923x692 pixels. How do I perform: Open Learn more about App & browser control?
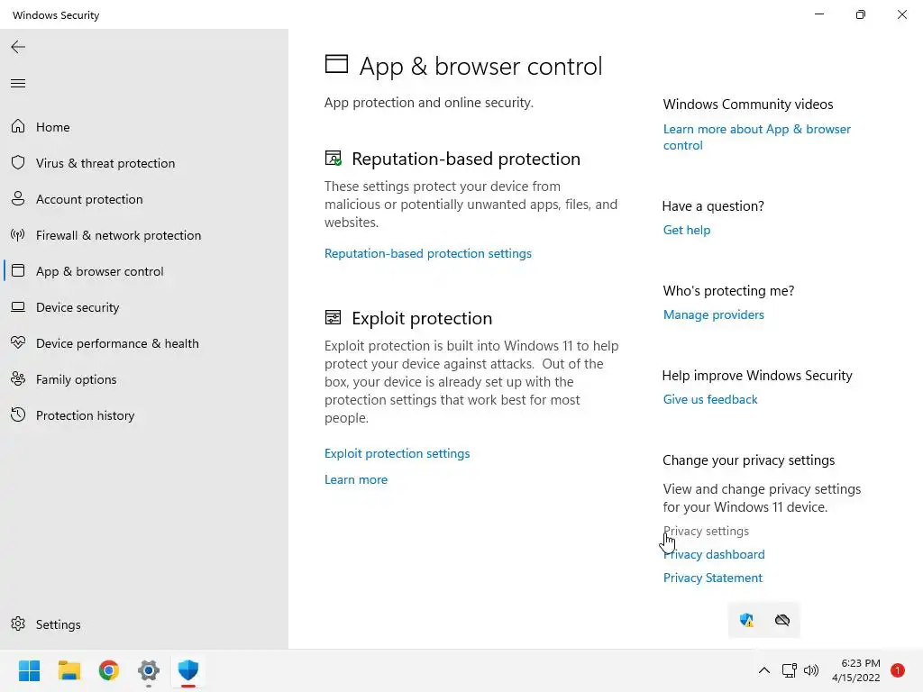tap(757, 137)
